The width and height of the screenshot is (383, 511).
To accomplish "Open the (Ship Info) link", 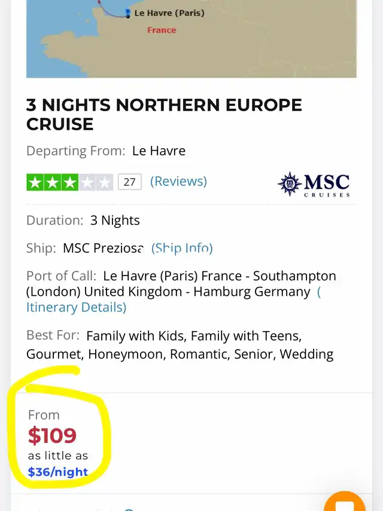I will tap(182, 248).
